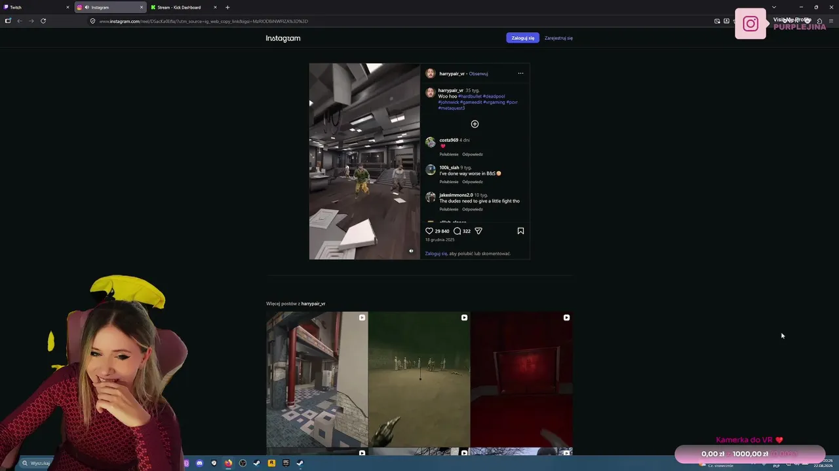
Task: Click Odpowiedz under costa969's comment
Action: click(473, 154)
